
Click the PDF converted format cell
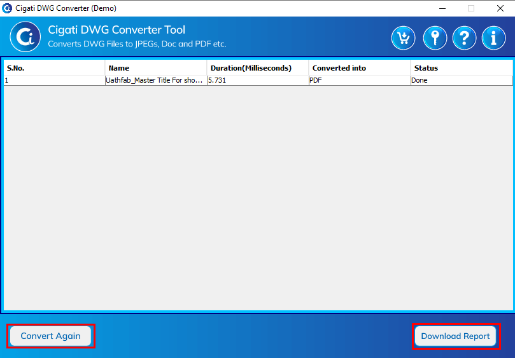360,80
